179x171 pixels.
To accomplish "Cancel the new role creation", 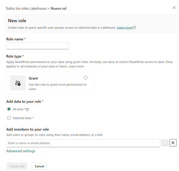I will click(x=39, y=166).
